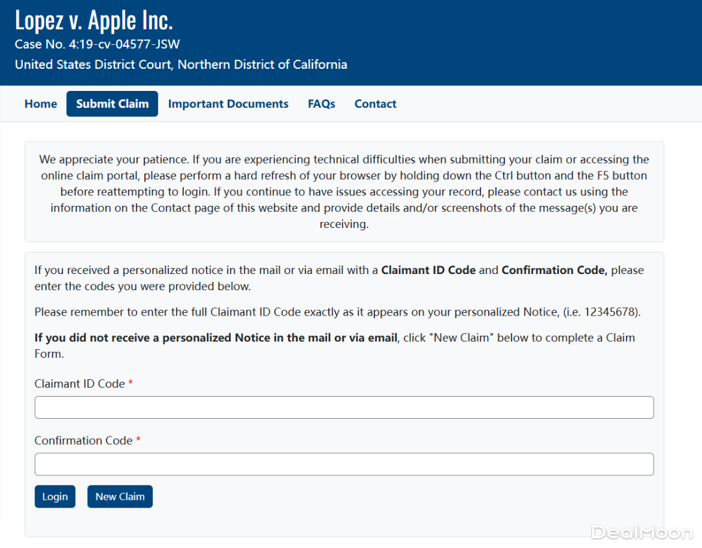Click the bold "If you did not receive" sentence
The height and width of the screenshot is (548, 702).
tap(216, 338)
